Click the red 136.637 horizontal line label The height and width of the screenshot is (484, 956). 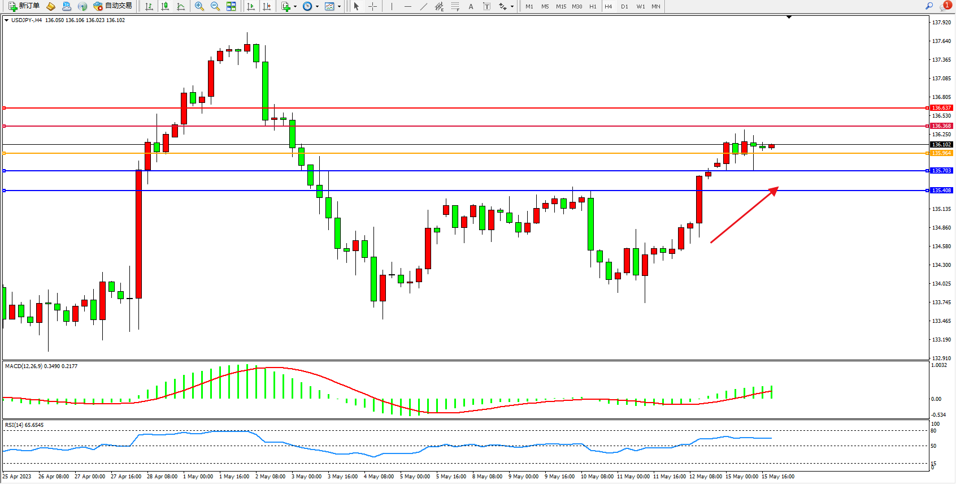pos(941,107)
